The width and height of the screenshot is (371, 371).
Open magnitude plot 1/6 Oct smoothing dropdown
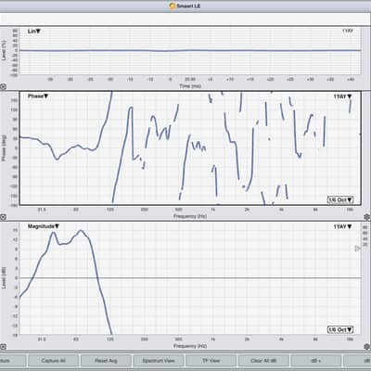click(340, 329)
